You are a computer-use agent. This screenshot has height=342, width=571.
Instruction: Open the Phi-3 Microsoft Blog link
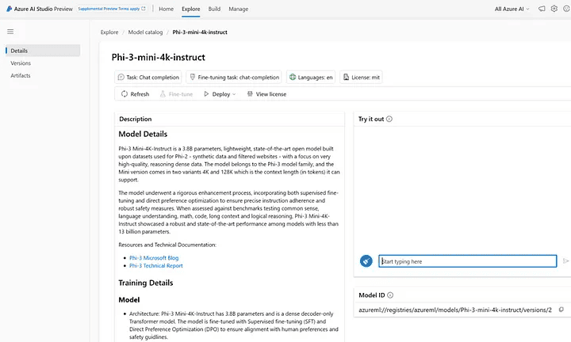[154, 257]
